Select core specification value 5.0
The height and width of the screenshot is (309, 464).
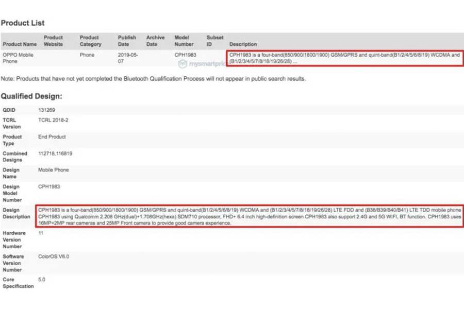[x=42, y=280]
